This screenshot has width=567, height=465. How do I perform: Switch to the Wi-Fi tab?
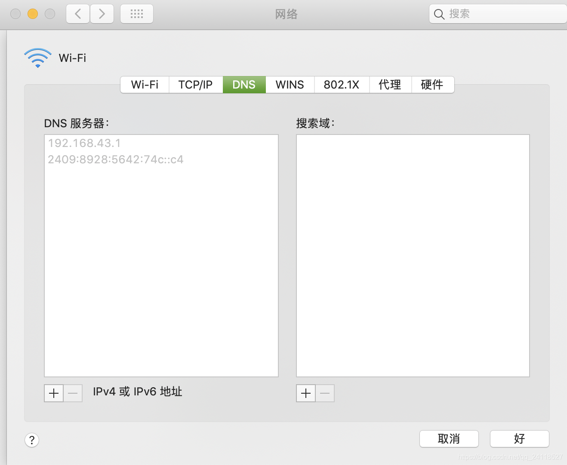145,85
